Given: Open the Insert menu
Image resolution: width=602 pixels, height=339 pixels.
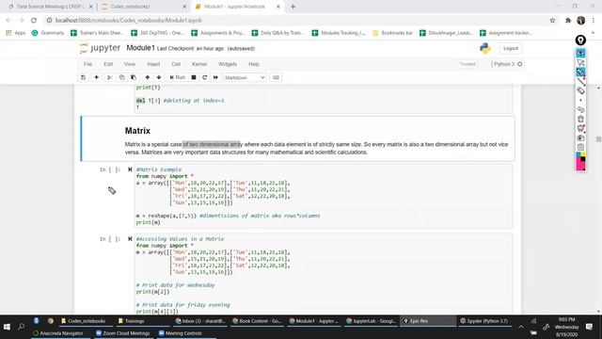Looking at the screenshot, I should 153,64.
